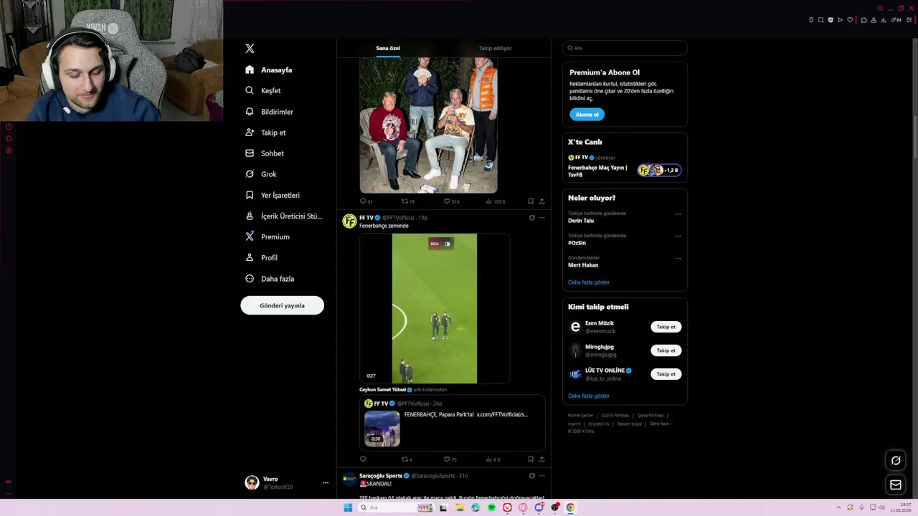918x516 pixels.
Task: Click Abone ol premium button
Action: pos(587,114)
